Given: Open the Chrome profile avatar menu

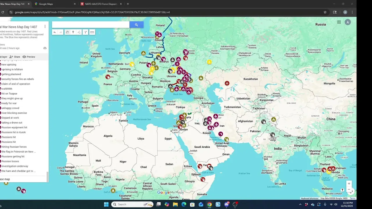Looking at the screenshot, I should pyautogui.click(x=345, y=12).
